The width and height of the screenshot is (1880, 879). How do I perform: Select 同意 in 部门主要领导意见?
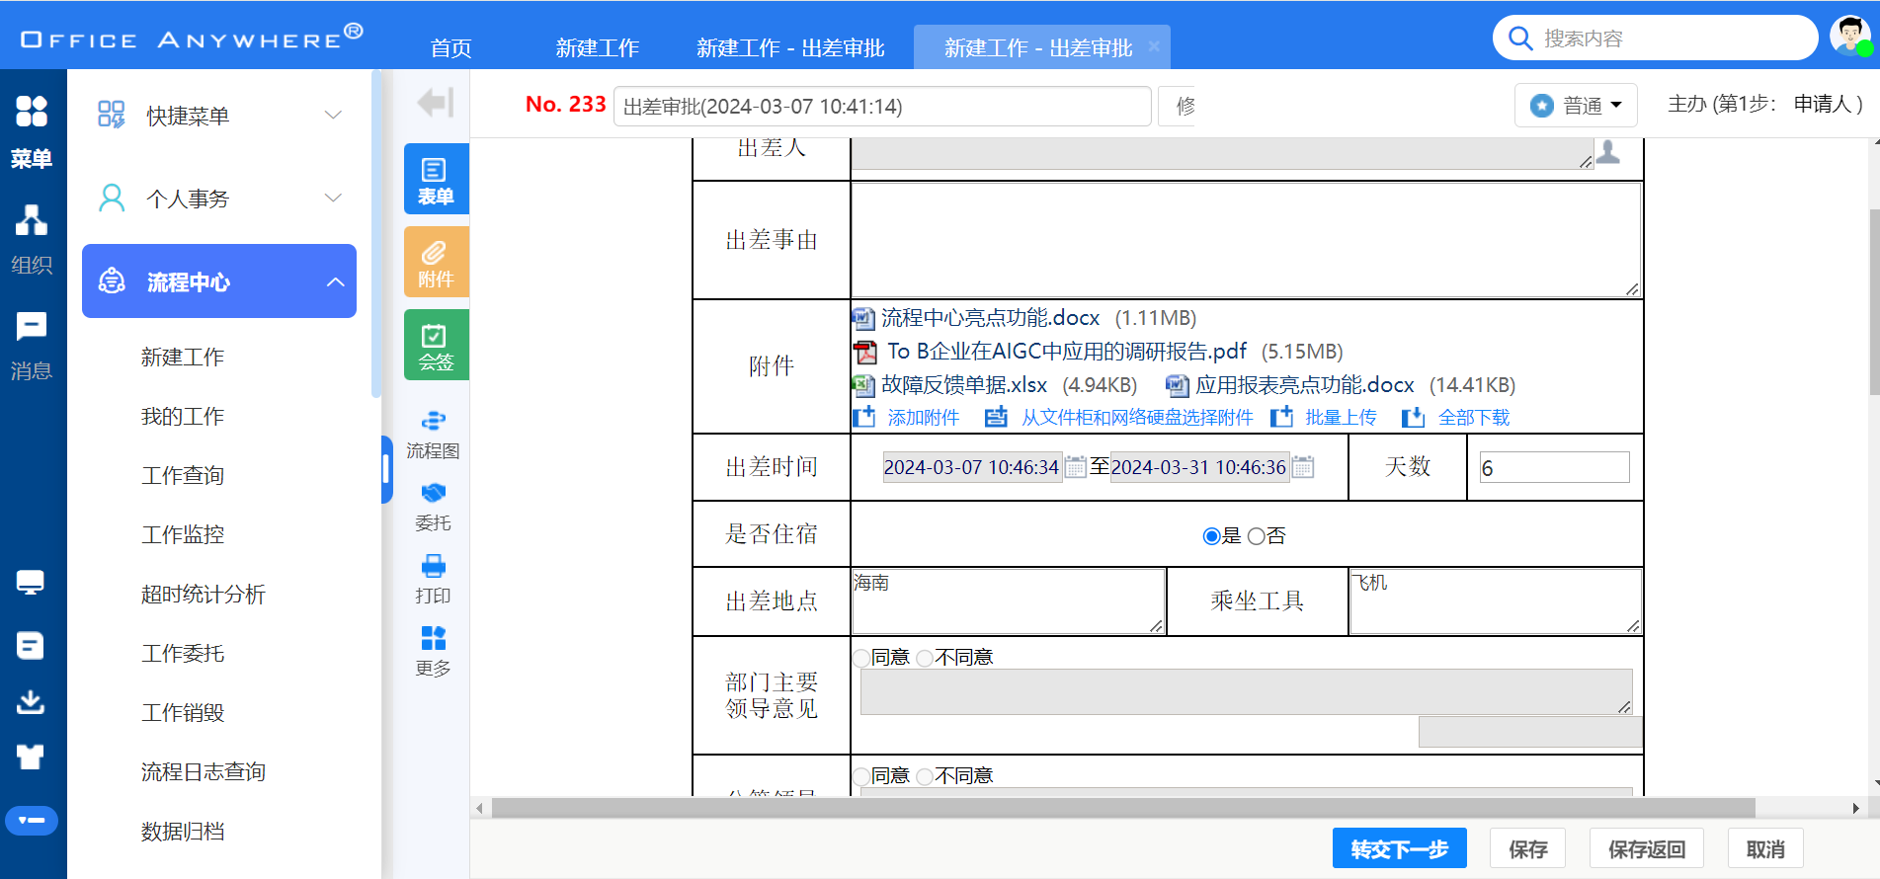862,658
